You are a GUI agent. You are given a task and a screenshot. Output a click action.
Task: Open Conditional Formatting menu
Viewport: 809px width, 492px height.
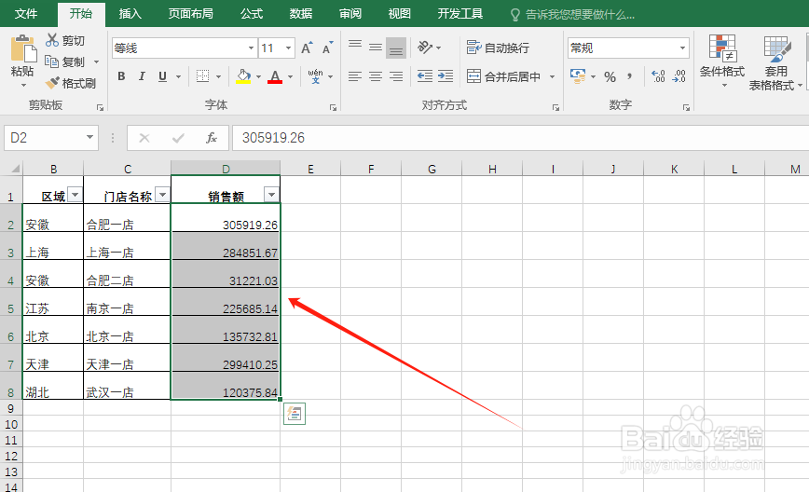[x=721, y=61]
